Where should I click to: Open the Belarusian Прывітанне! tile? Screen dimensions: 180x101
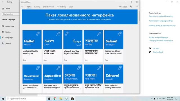pyautogui.click(x=32, y=79)
